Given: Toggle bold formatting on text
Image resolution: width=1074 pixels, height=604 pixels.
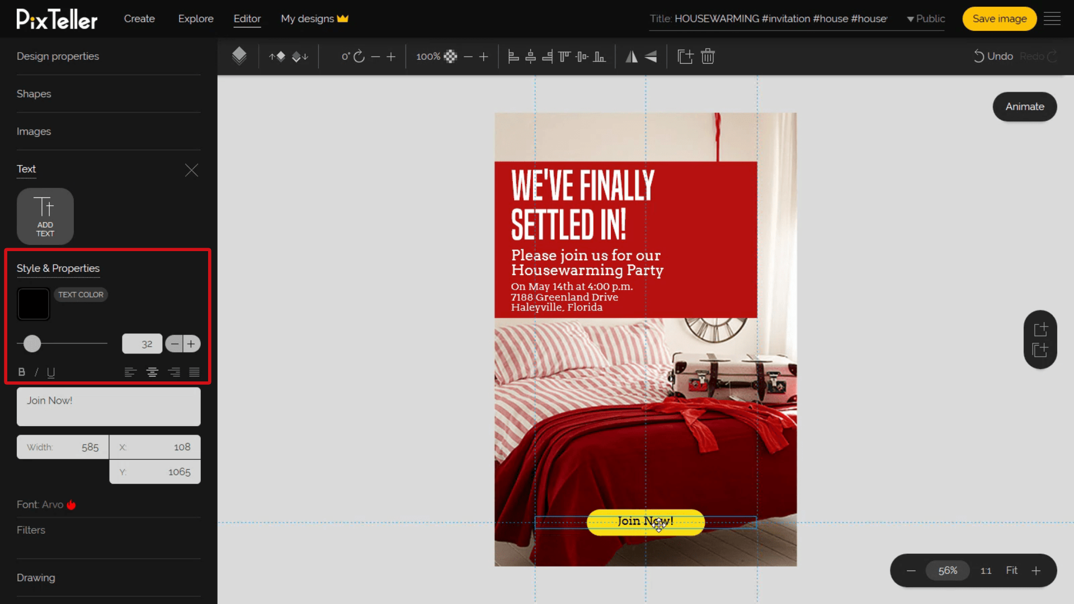Looking at the screenshot, I should pyautogui.click(x=21, y=371).
